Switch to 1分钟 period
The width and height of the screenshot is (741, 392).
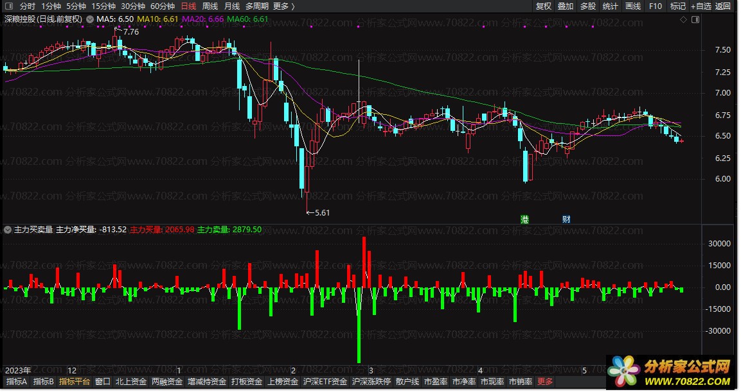pos(51,6)
